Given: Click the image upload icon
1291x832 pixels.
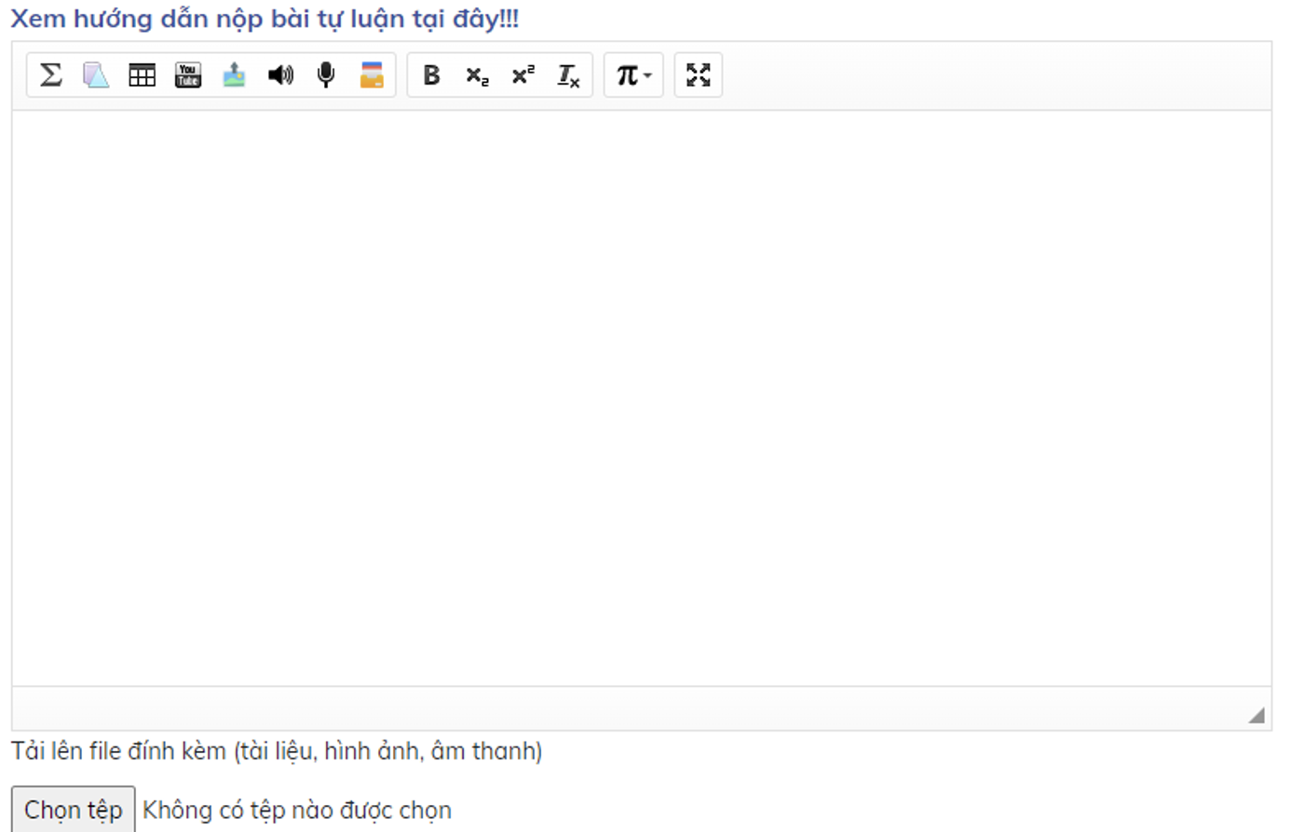Looking at the screenshot, I should pyautogui.click(x=234, y=74).
